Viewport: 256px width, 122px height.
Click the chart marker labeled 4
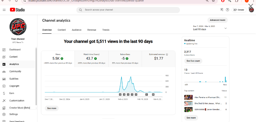124,94
